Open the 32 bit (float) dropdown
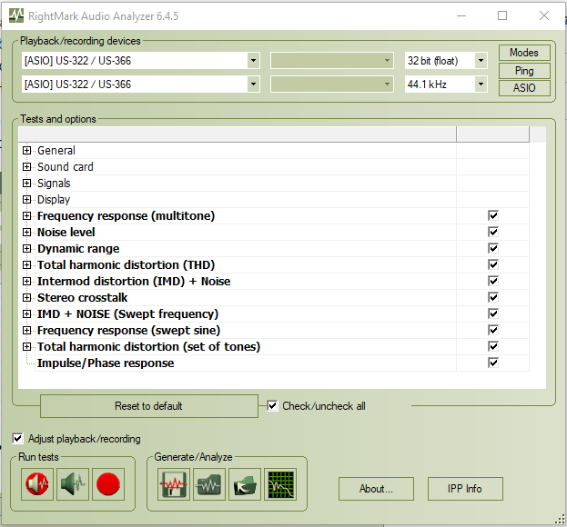 (x=481, y=60)
